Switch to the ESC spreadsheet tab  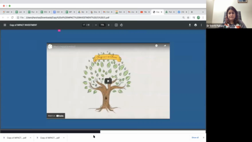tap(45, 12)
